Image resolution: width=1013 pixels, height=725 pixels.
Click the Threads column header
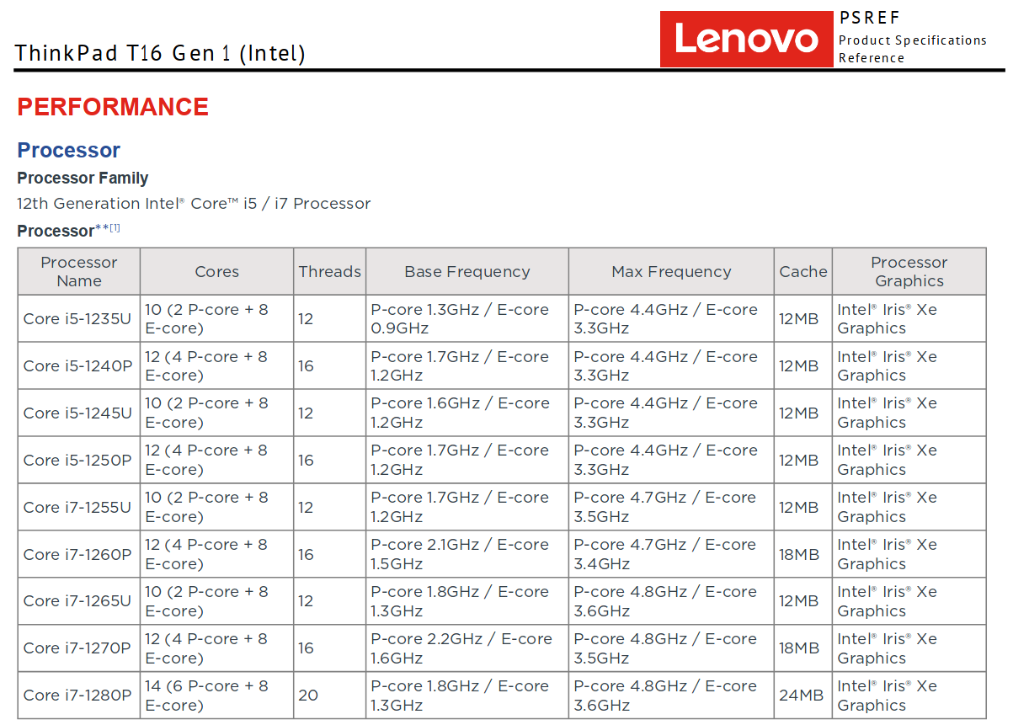click(x=329, y=272)
